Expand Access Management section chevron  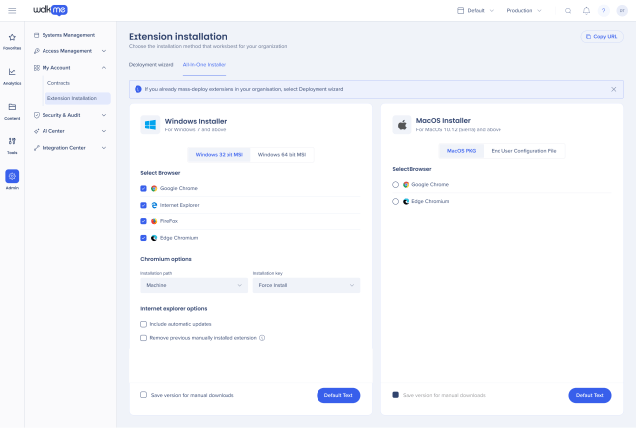(104, 51)
